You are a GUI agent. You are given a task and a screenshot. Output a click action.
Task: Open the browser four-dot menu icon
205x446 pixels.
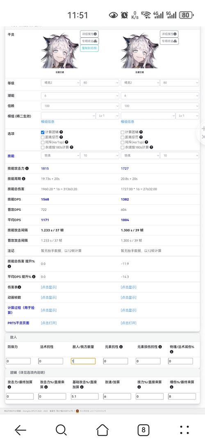pyautogui.click(x=184, y=430)
